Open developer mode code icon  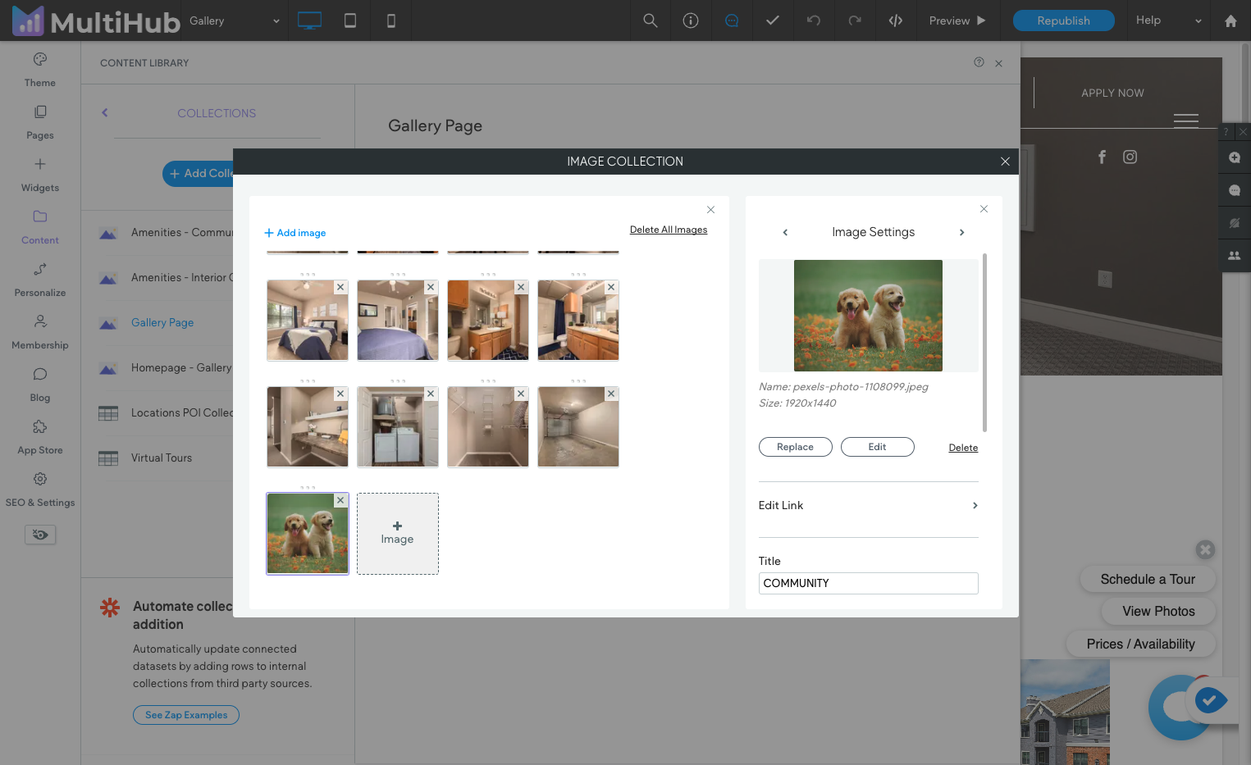pyautogui.click(x=896, y=20)
